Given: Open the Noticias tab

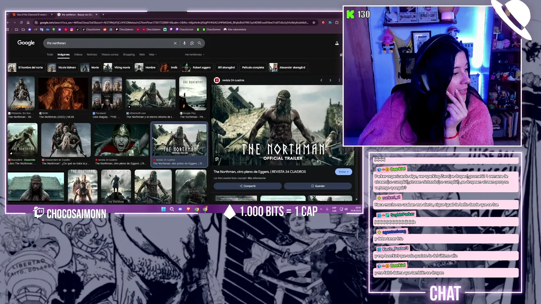Looking at the screenshot, I should coord(92,54).
